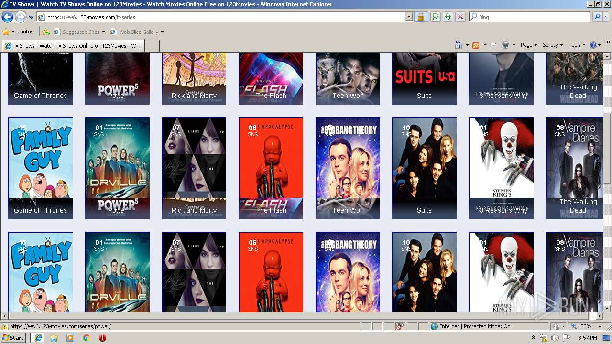Viewport: 612px width, 344px height.
Task: Open the Page menu
Action: pos(529,45)
